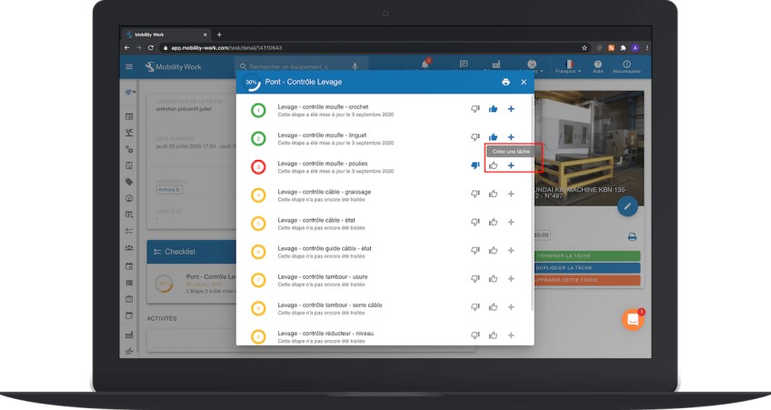This screenshot has width=771, height=410.
Task: Open the hamburger menu in Mobility Work header
Action: [x=129, y=67]
